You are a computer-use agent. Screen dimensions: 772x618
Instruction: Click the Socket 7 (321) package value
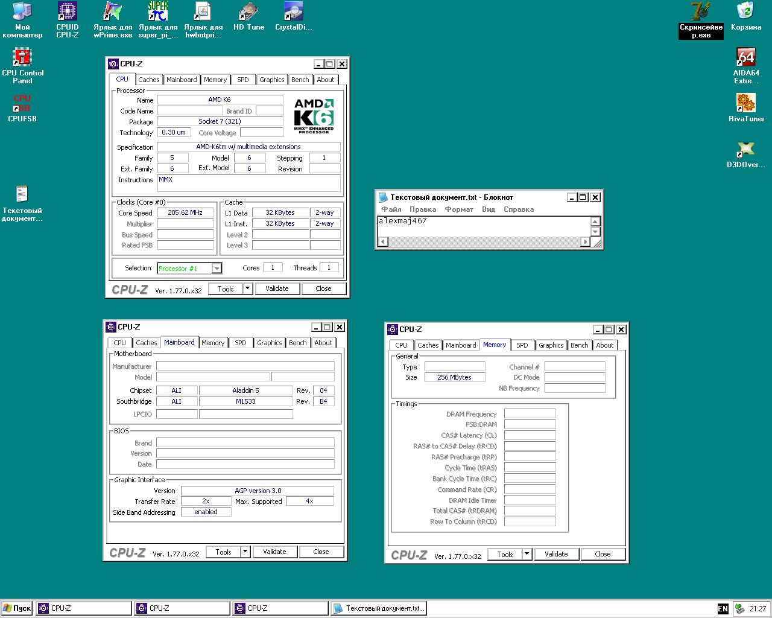pyautogui.click(x=220, y=121)
